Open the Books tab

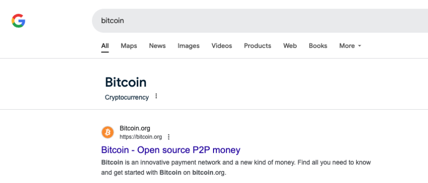tap(318, 46)
